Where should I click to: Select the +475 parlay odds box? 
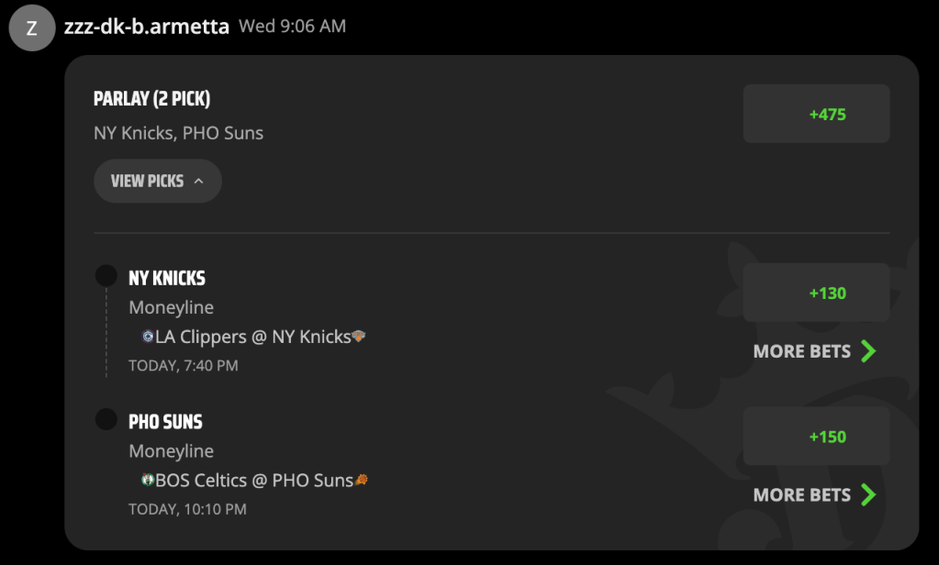click(x=816, y=114)
